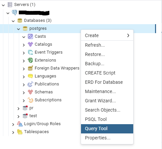Select the Tablespaces tree label

click(x=36, y=132)
